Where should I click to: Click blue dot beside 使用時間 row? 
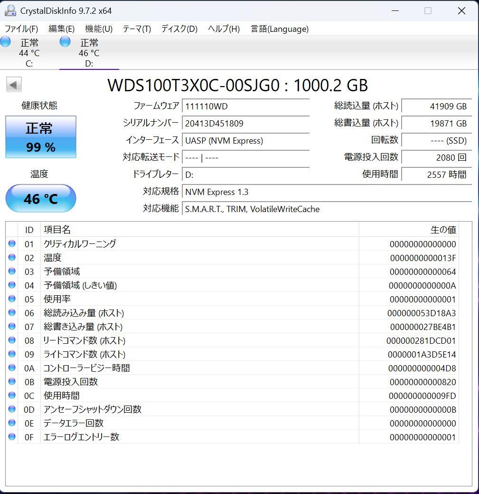[12, 396]
